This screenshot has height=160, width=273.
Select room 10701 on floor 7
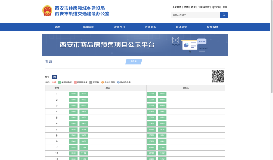(x=73, y=129)
